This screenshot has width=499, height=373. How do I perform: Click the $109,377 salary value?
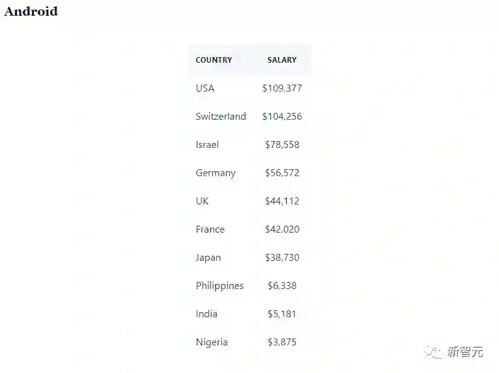click(x=282, y=88)
